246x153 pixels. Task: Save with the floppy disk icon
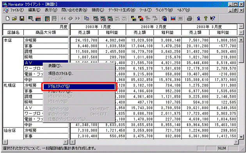point(21,18)
